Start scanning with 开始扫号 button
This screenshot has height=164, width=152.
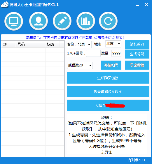111,65
